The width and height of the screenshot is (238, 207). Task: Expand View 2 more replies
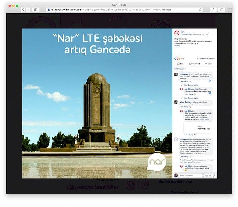[191, 85]
